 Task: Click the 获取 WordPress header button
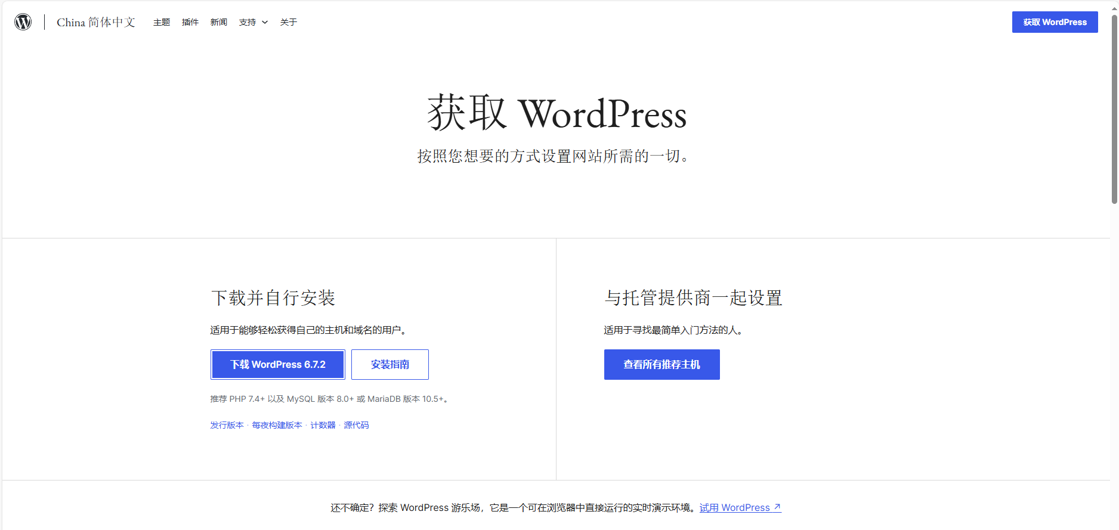[x=1055, y=22]
